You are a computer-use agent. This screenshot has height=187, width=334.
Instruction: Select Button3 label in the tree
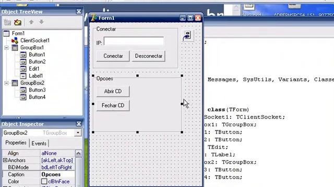pyautogui.click(x=37, y=90)
